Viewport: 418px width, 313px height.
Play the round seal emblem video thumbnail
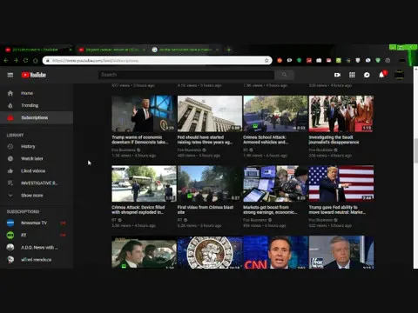pos(210,252)
